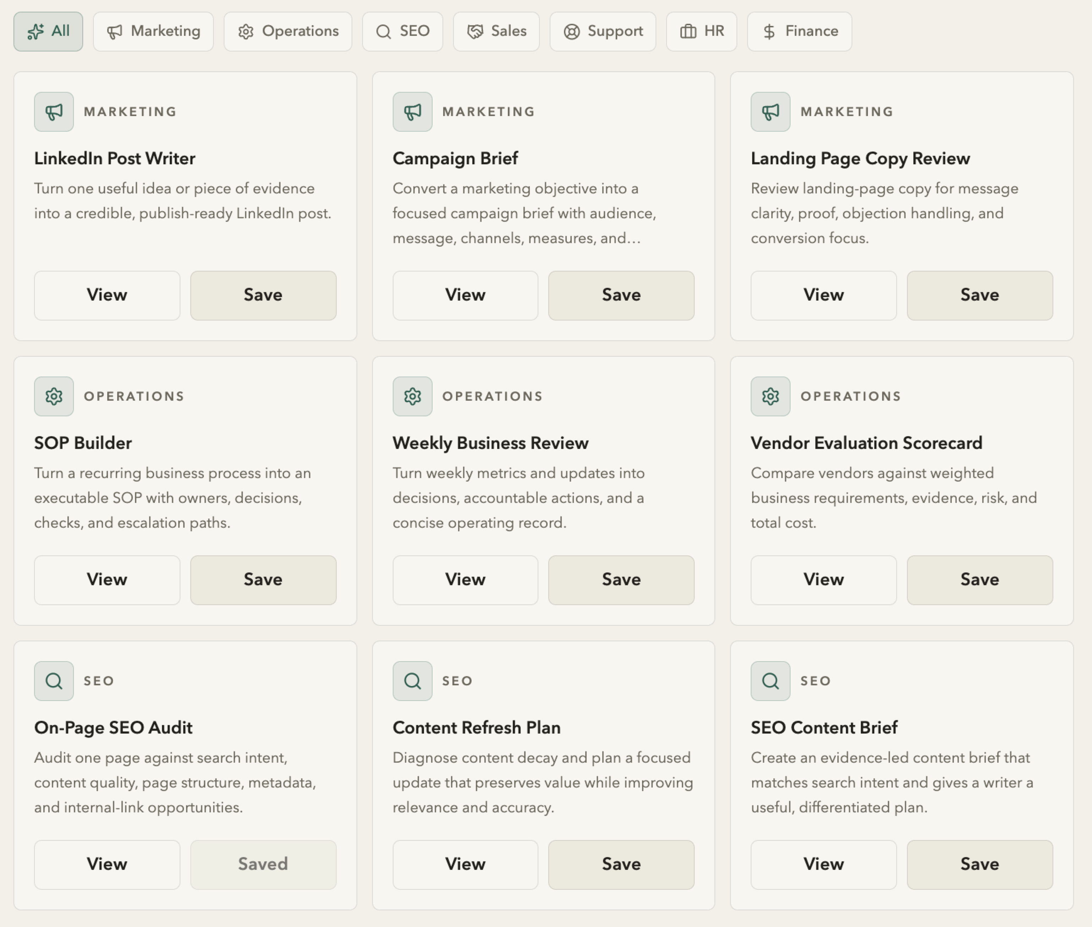Click the magnifier icon on On-Page SEO Audit card
1092x927 pixels.
[54, 681]
